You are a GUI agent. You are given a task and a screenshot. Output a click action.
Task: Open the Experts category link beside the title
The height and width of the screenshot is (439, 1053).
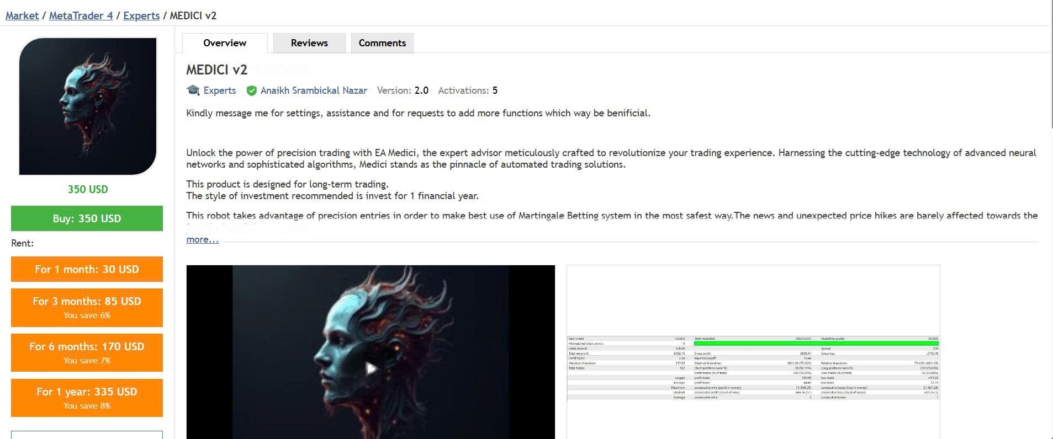219,90
